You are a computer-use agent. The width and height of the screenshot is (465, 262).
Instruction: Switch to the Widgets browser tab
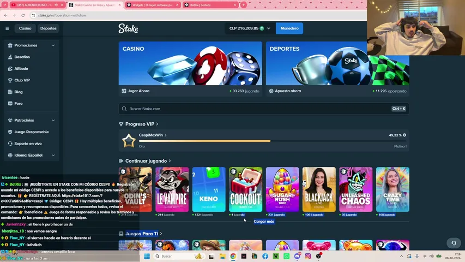click(x=153, y=5)
